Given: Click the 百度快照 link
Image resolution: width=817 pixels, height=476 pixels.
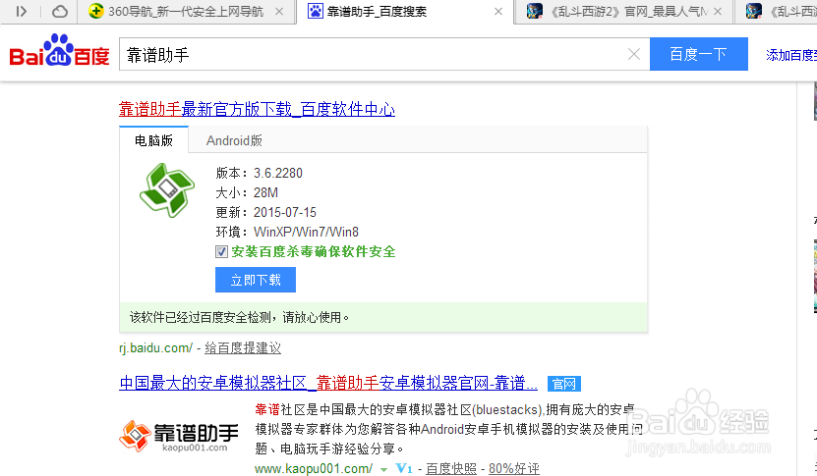Looking at the screenshot, I should [x=451, y=469].
